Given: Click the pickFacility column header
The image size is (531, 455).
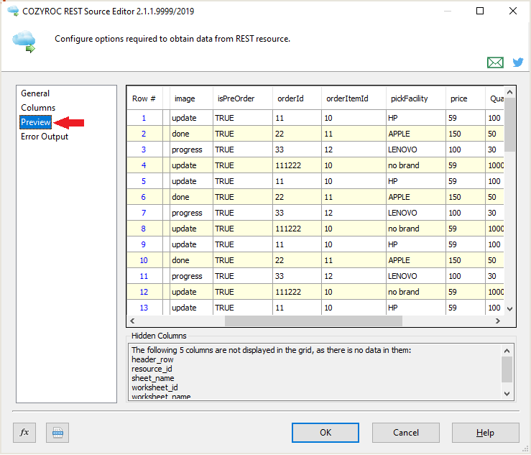Looking at the screenshot, I should pos(416,98).
